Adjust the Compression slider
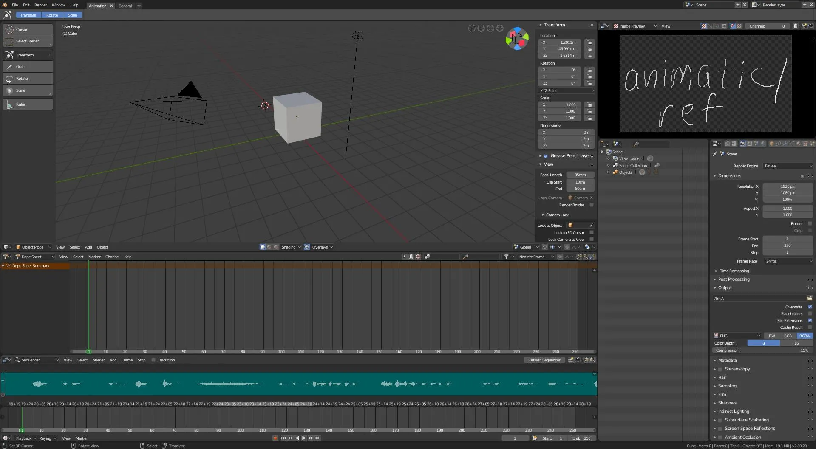 tap(762, 350)
